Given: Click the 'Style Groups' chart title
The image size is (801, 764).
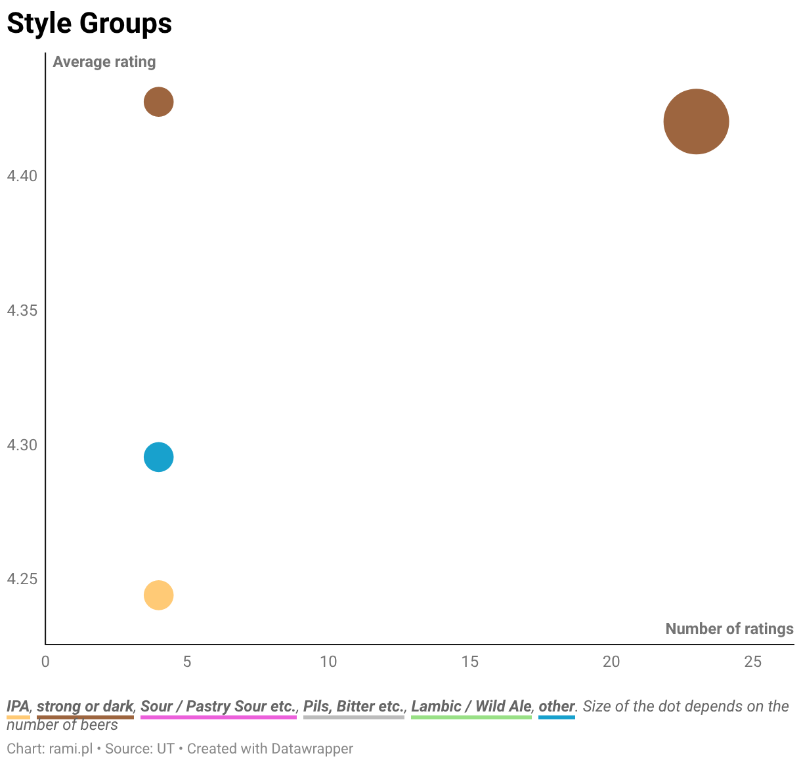Looking at the screenshot, I should click(89, 24).
